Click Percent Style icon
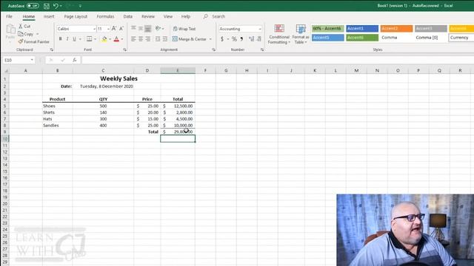474x266 pixels. (234, 39)
